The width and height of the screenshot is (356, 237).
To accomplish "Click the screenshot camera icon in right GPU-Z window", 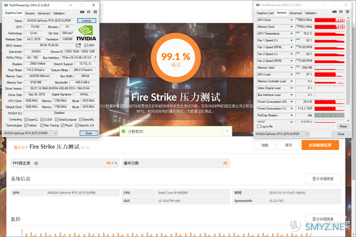I will (x=335, y=11).
